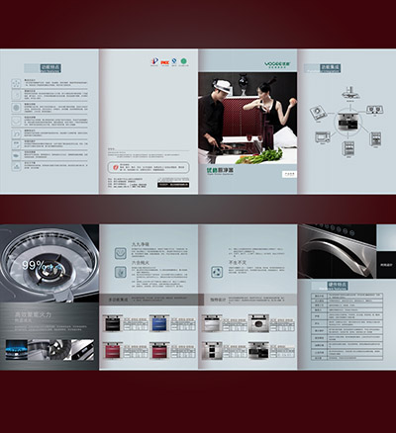Select the oven model with round window

pos(258,323)
